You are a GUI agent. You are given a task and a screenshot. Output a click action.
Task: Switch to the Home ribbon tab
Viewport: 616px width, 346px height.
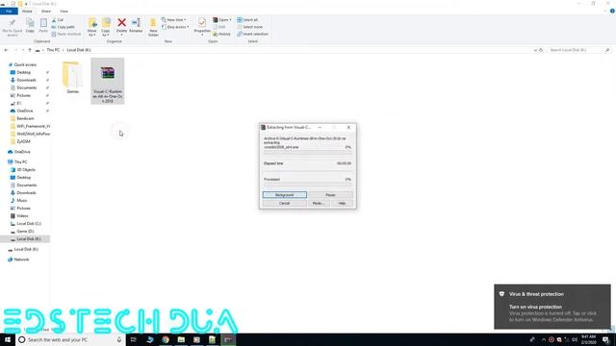click(27, 12)
